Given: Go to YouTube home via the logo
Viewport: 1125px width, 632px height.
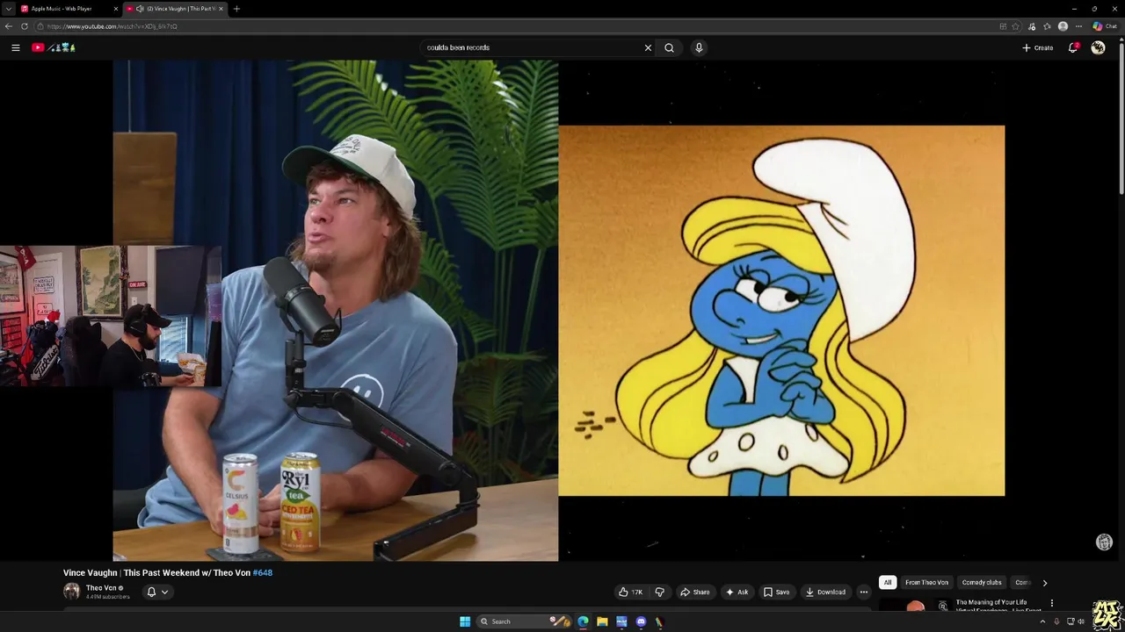Looking at the screenshot, I should click(x=54, y=47).
